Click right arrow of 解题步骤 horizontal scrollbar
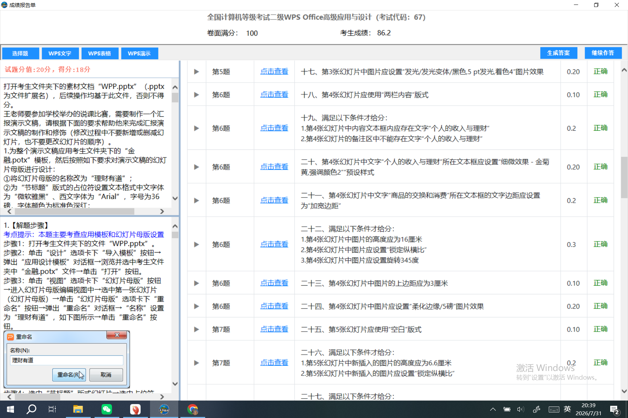This screenshot has height=418, width=628. pyautogui.click(x=162, y=397)
